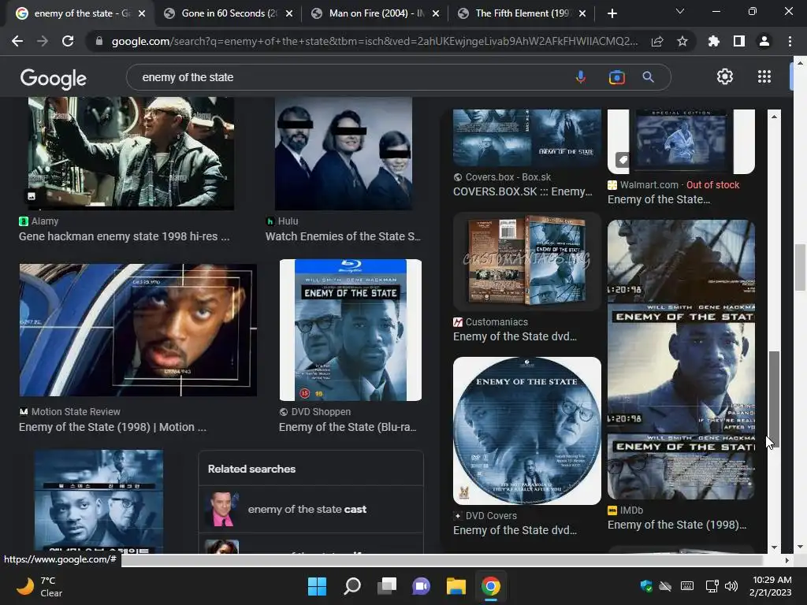Viewport: 807px width, 605px height.
Task: Switch to The Fifth Element tab
Action: (522, 13)
